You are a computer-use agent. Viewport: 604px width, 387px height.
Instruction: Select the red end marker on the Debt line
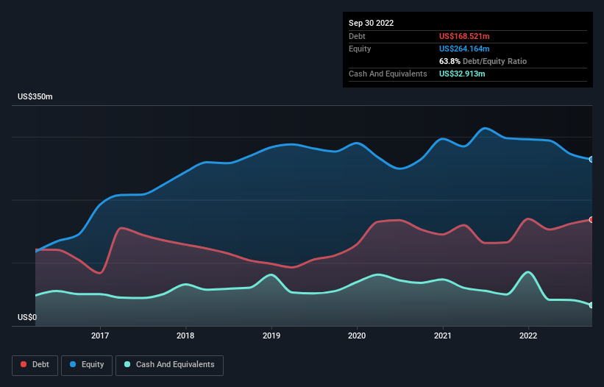tap(591, 219)
